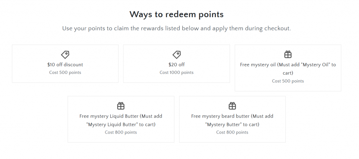Select the "$20 off" reward title
Image resolution: width=359 pixels, height=159 pixels.
click(177, 65)
